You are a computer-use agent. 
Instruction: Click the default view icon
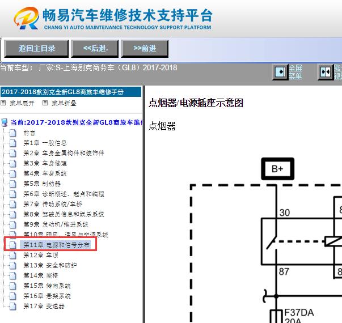pos(326,72)
